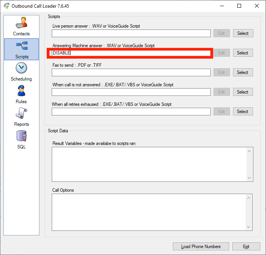Click the Exit button

tap(246, 246)
